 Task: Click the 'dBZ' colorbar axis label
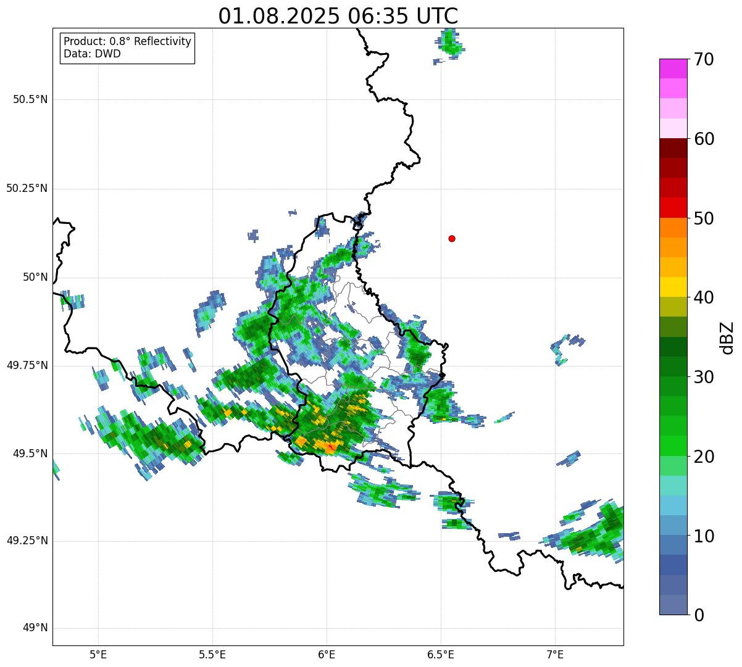point(727,338)
